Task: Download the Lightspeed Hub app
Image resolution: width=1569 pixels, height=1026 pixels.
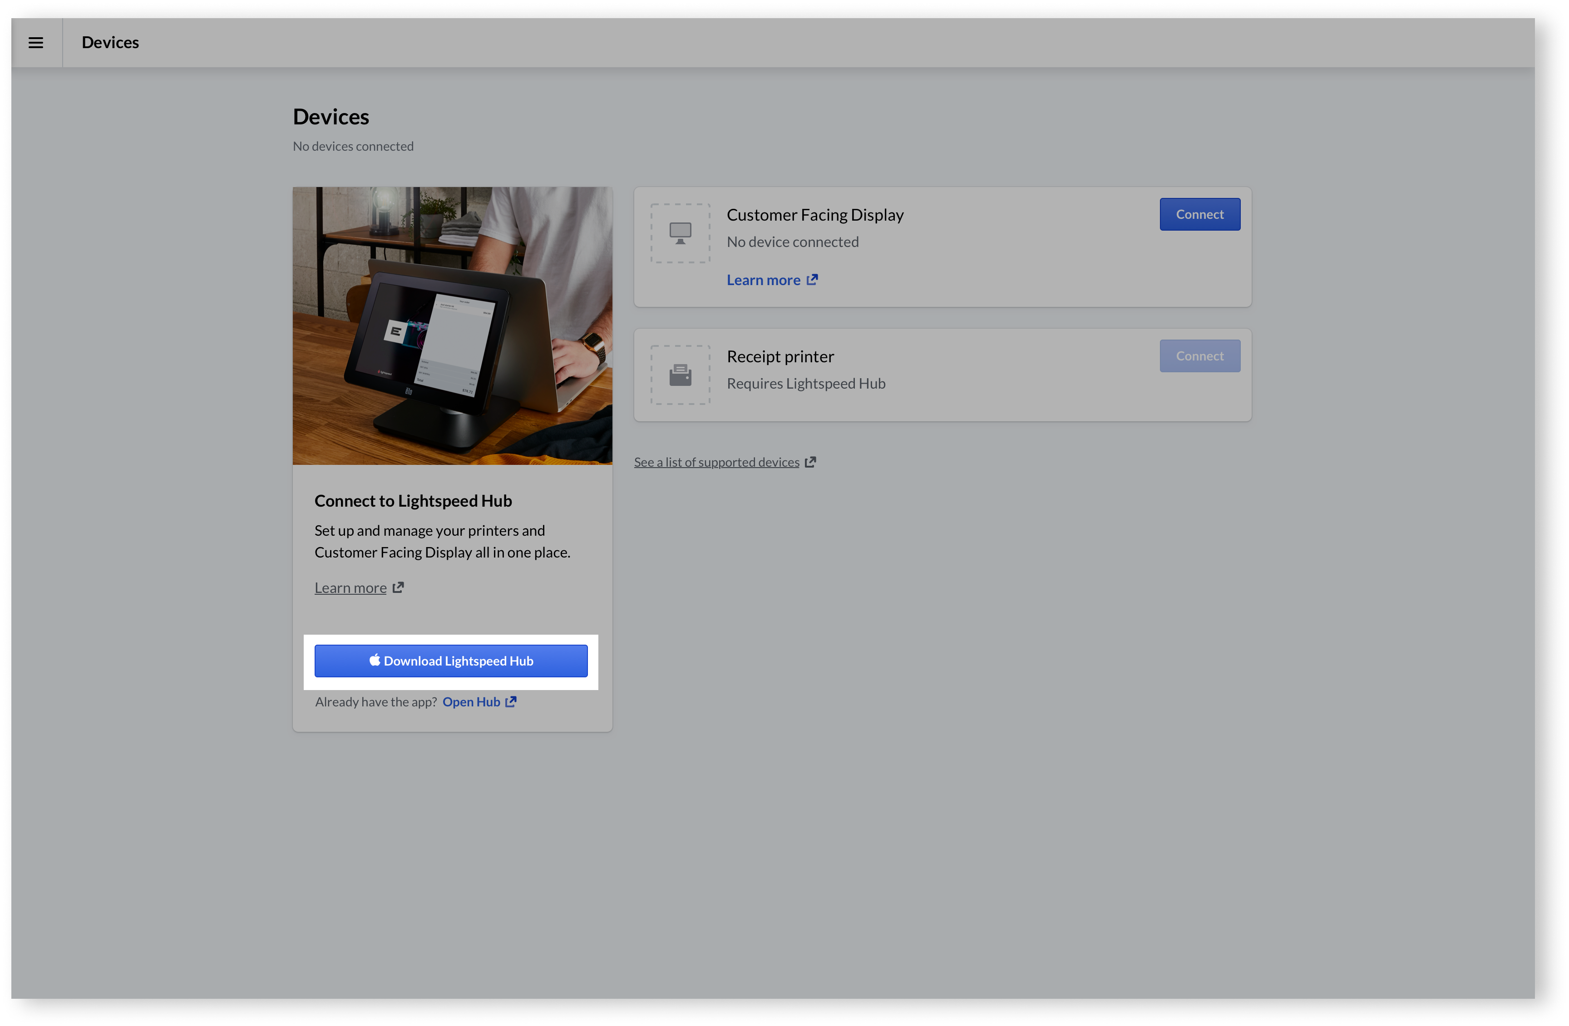Action: coord(451,661)
